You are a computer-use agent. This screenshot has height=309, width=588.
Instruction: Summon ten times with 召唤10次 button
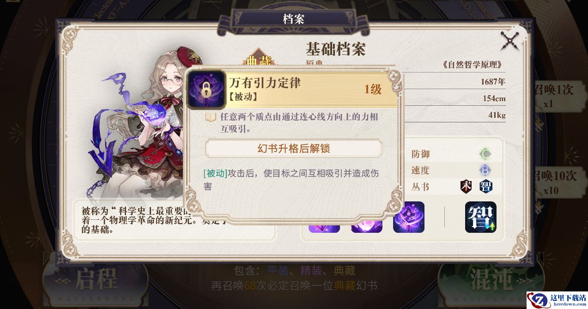click(x=555, y=182)
